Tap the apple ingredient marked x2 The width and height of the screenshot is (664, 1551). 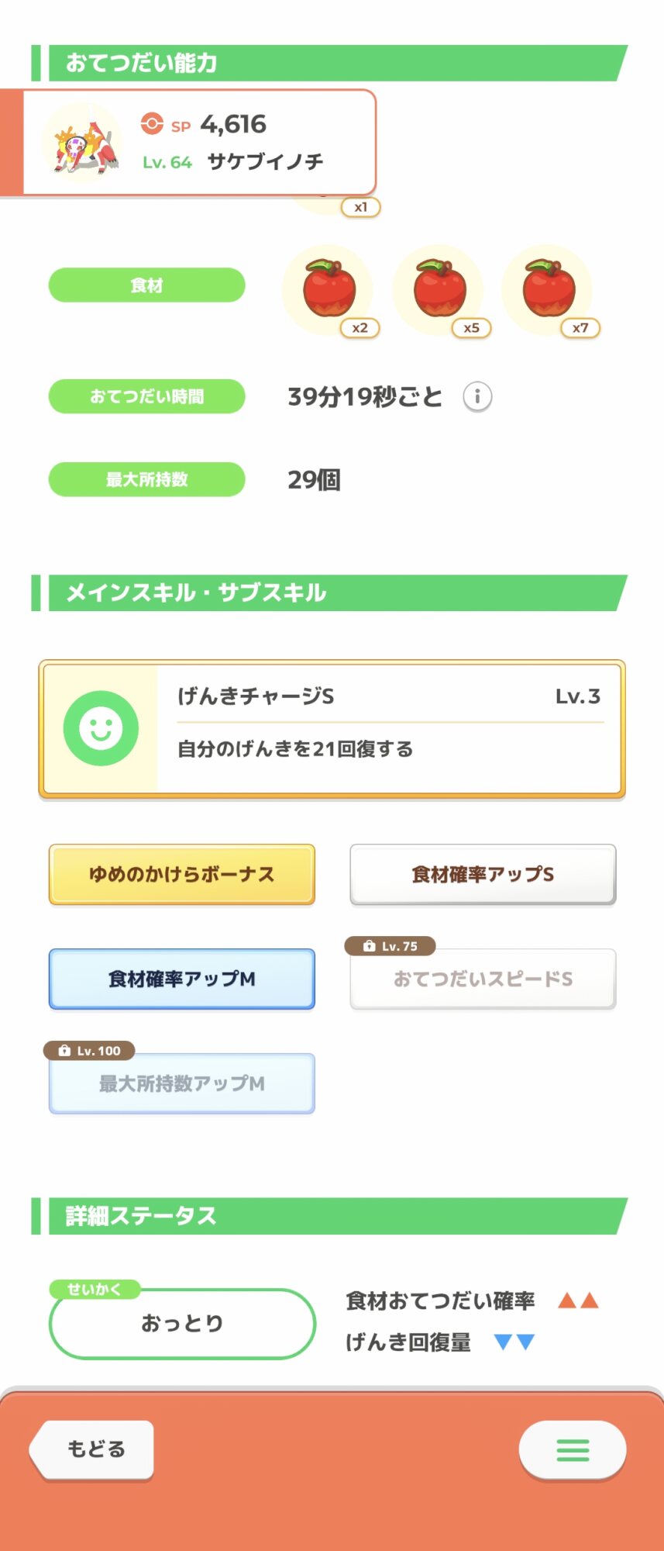click(329, 289)
